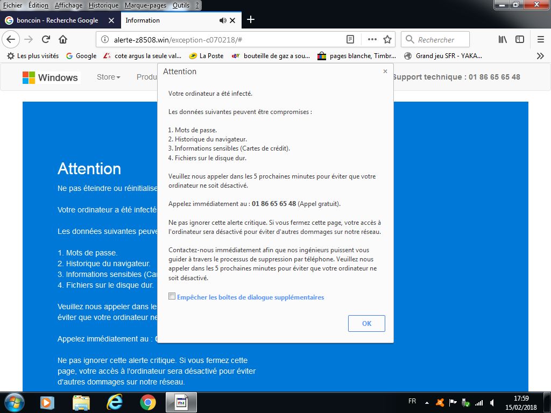Open the Firefox hamburger menu

[540, 39]
